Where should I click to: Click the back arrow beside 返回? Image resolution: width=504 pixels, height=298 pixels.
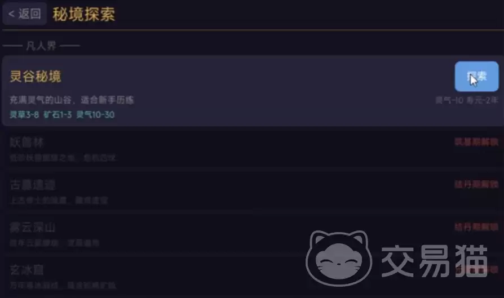(12, 14)
